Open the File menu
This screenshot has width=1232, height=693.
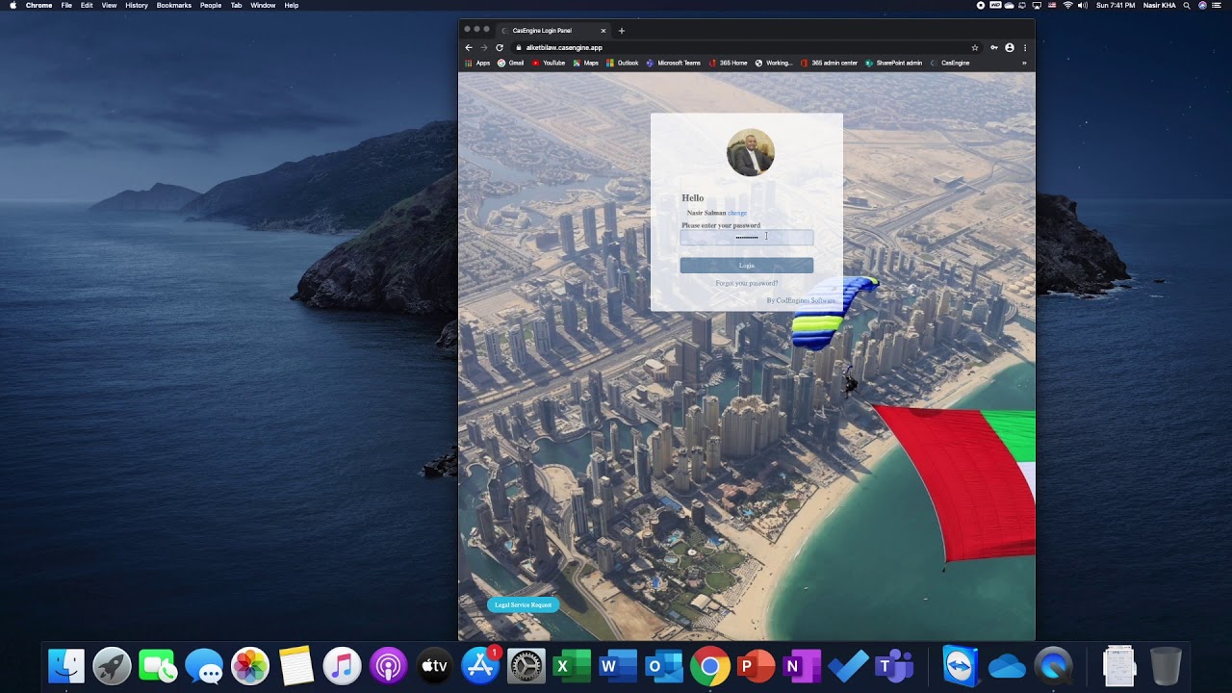click(x=66, y=6)
